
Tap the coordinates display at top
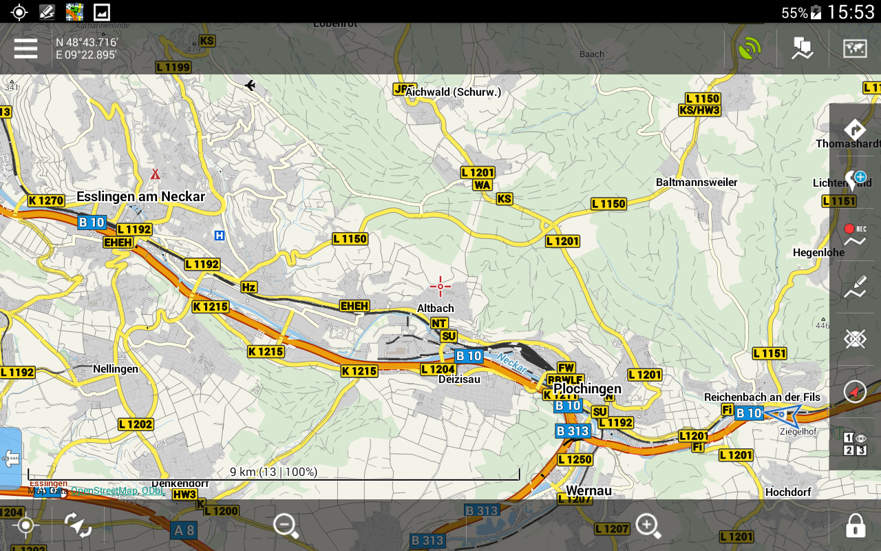click(x=87, y=49)
